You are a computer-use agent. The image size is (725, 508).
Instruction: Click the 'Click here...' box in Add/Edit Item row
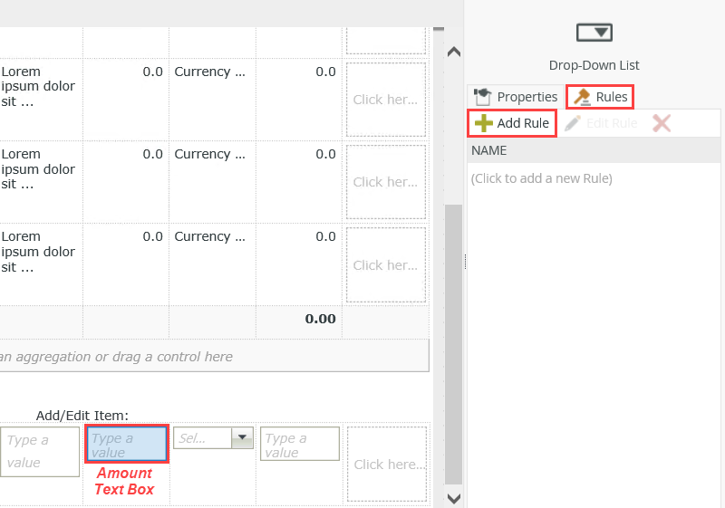[387, 464]
